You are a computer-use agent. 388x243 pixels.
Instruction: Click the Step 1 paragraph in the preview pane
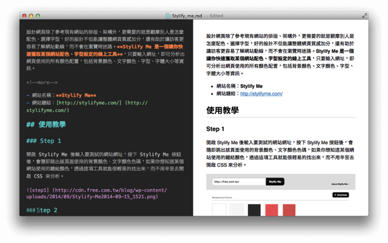(280, 154)
